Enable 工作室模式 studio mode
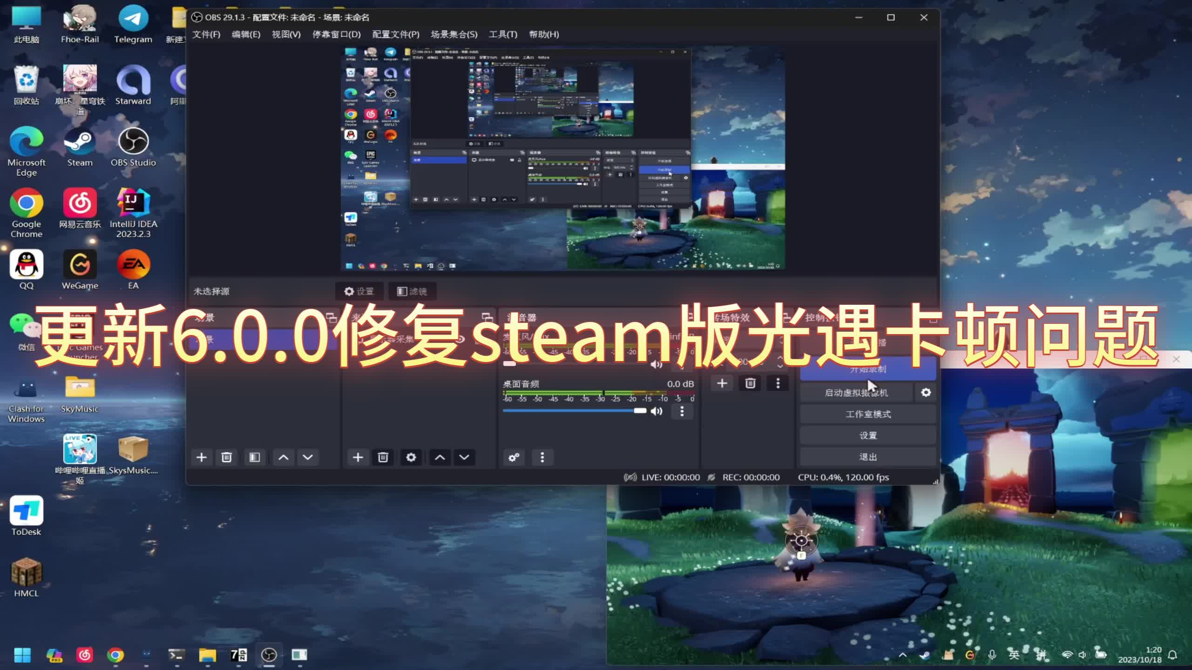 [x=868, y=414]
